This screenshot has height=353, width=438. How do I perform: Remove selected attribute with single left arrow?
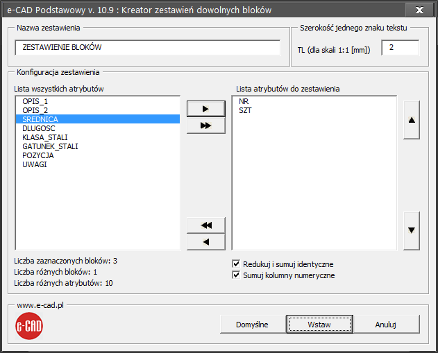point(206,242)
